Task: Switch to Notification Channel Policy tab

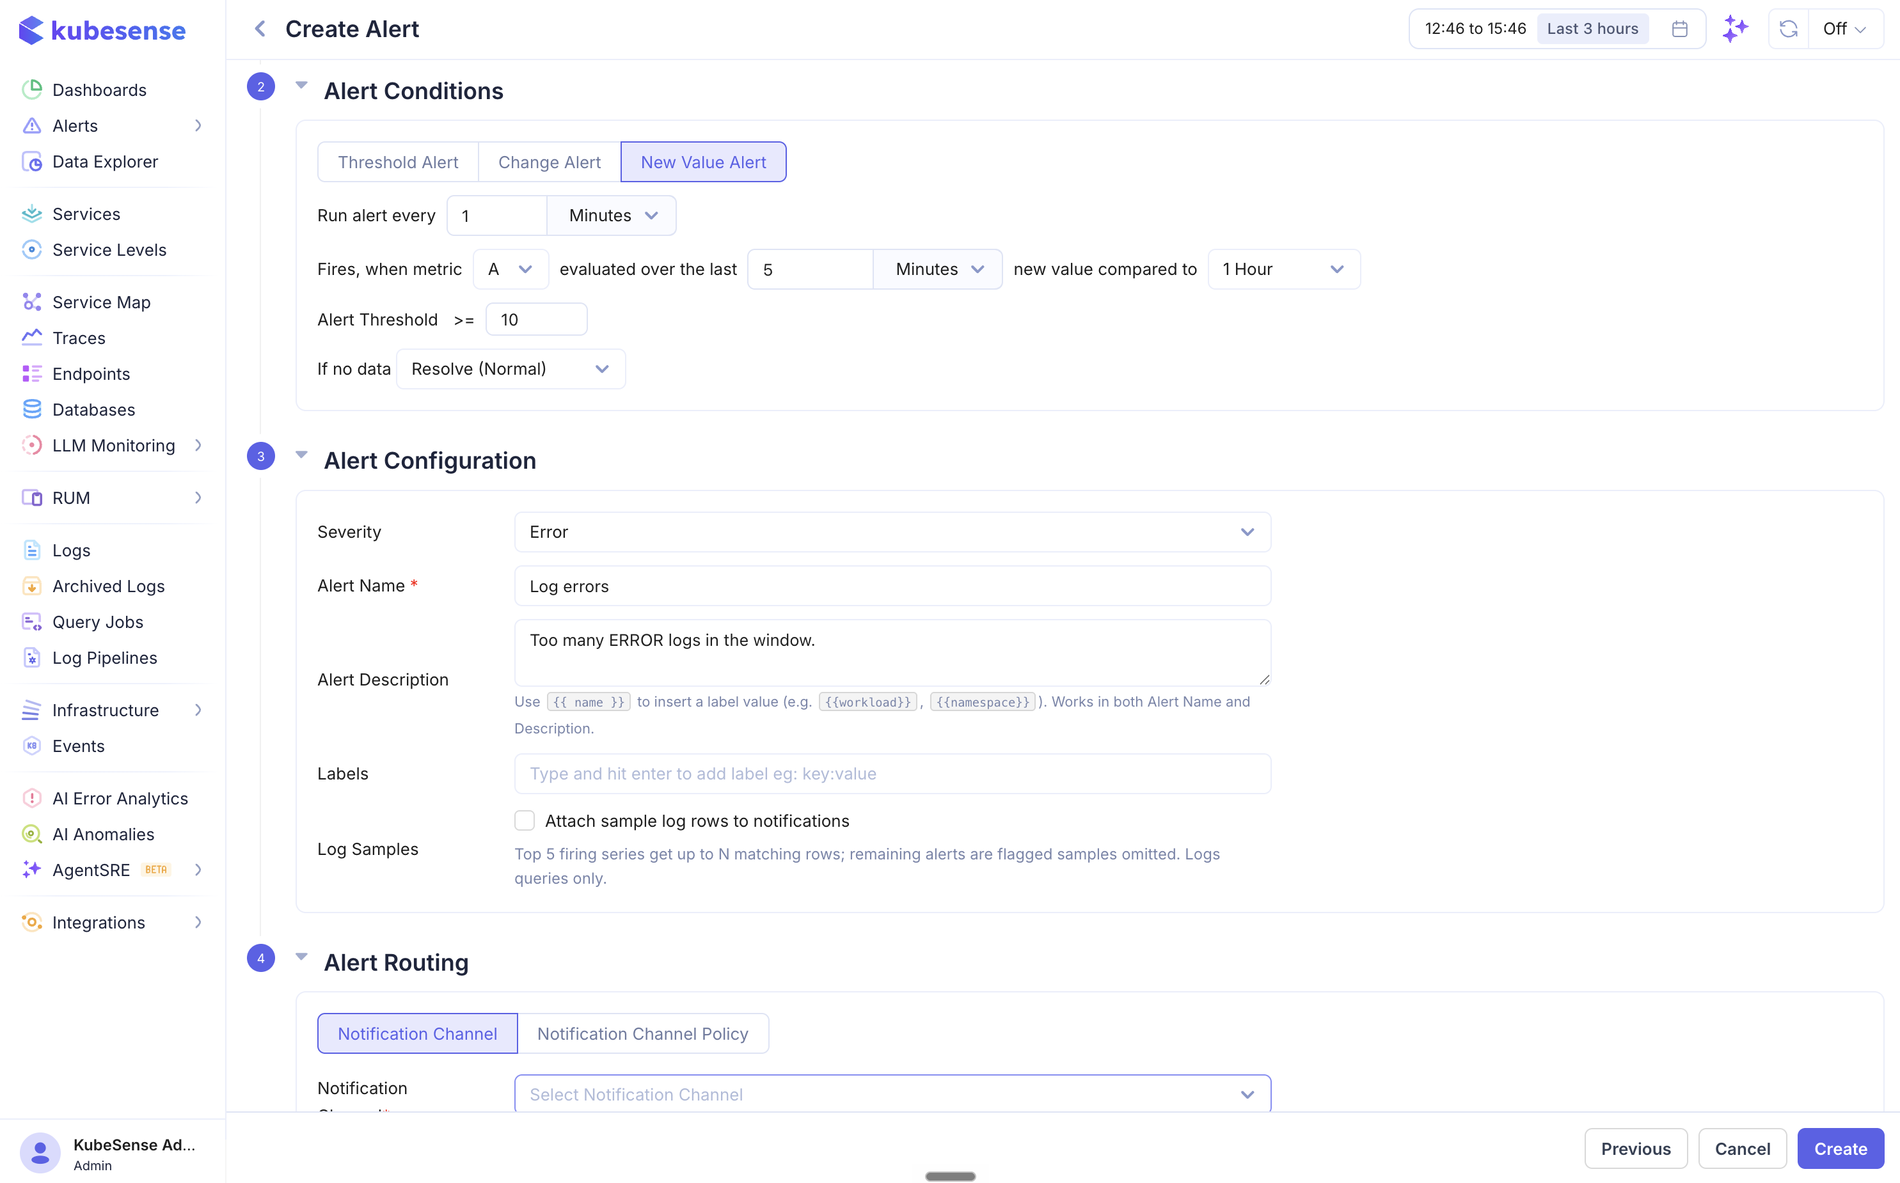Action: click(642, 1033)
